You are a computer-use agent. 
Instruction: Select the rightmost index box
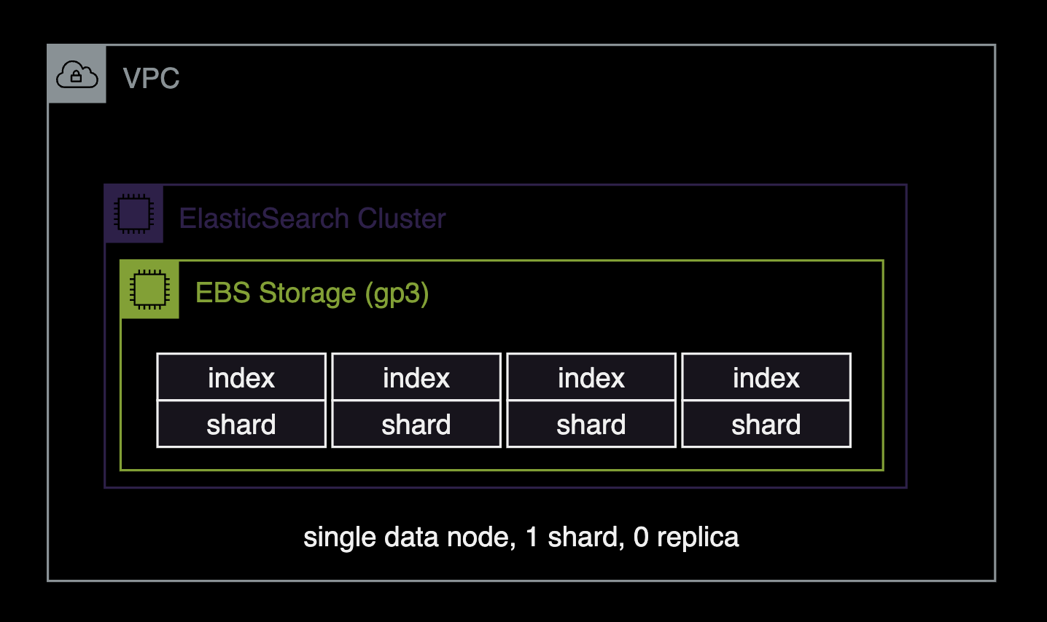766,378
